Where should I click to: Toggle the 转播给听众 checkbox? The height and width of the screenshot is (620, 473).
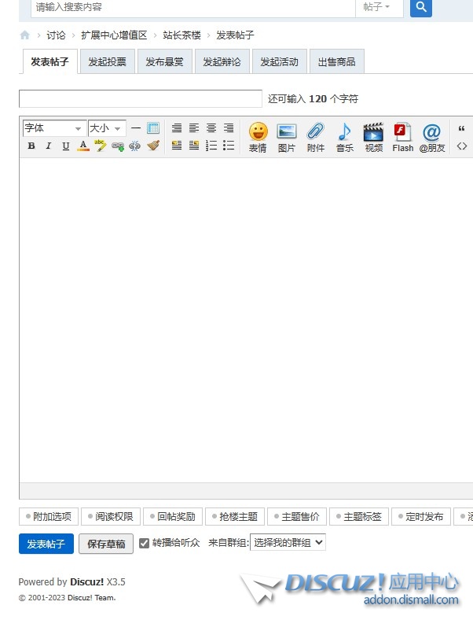145,543
